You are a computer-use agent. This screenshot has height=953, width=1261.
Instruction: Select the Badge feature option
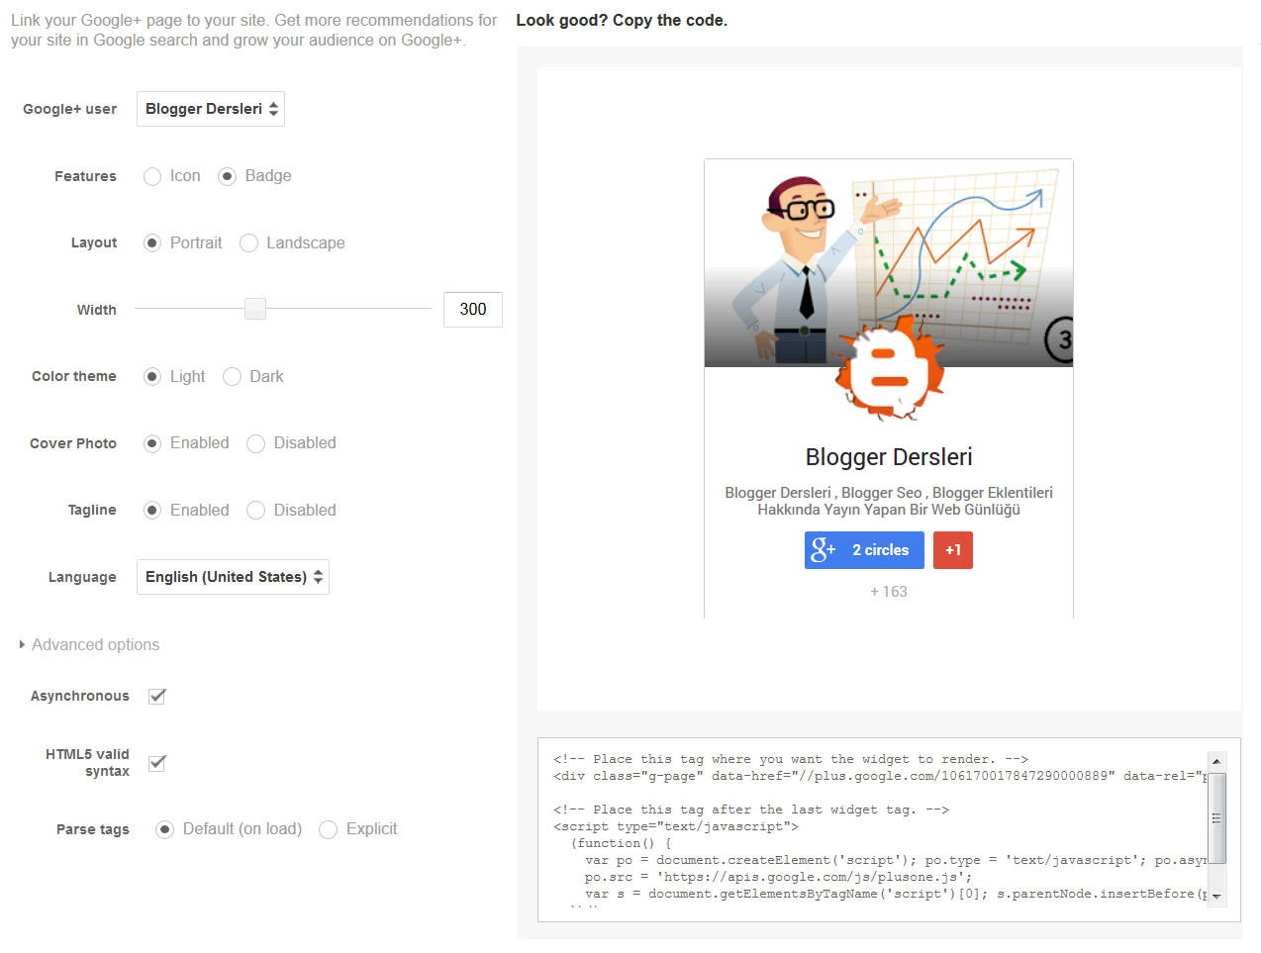coord(227,176)
